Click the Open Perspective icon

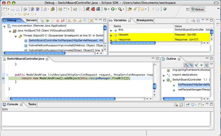tap(188, 9)
